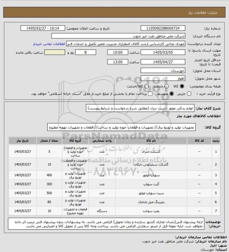Click the buyer notes text box
The image size is (229, 252).
click(x=106, y=224)
